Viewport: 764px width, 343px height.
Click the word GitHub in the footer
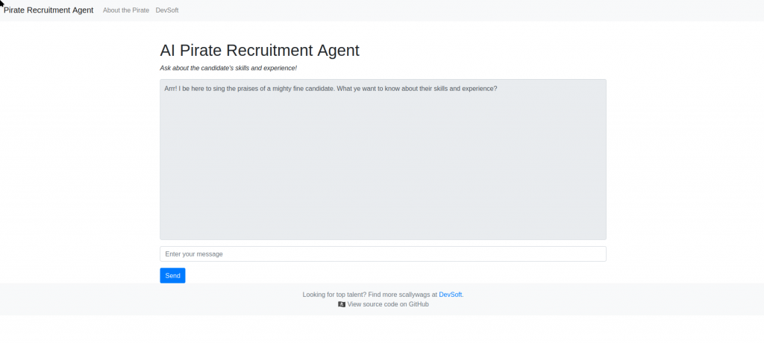pos(417,304)
